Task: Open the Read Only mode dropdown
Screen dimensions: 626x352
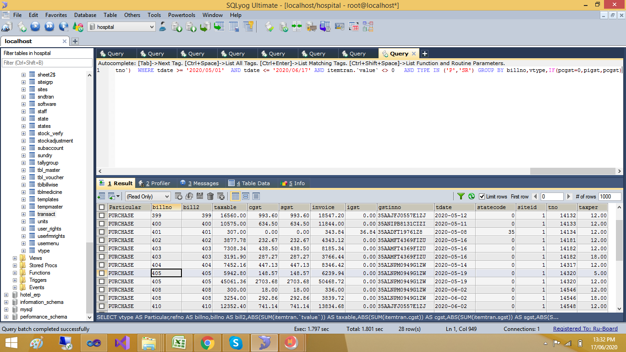Action: 148,196
